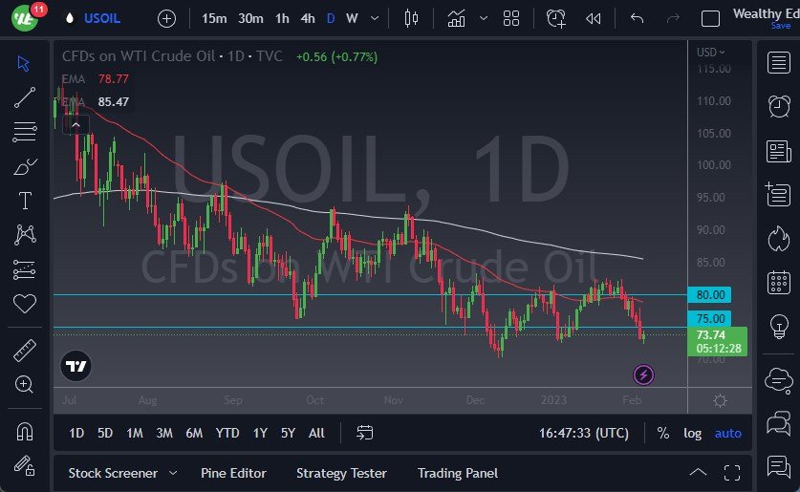Viewport: 800px width, 492px height.
Task: Open the calendar panel icon
Action: (778, 282)
